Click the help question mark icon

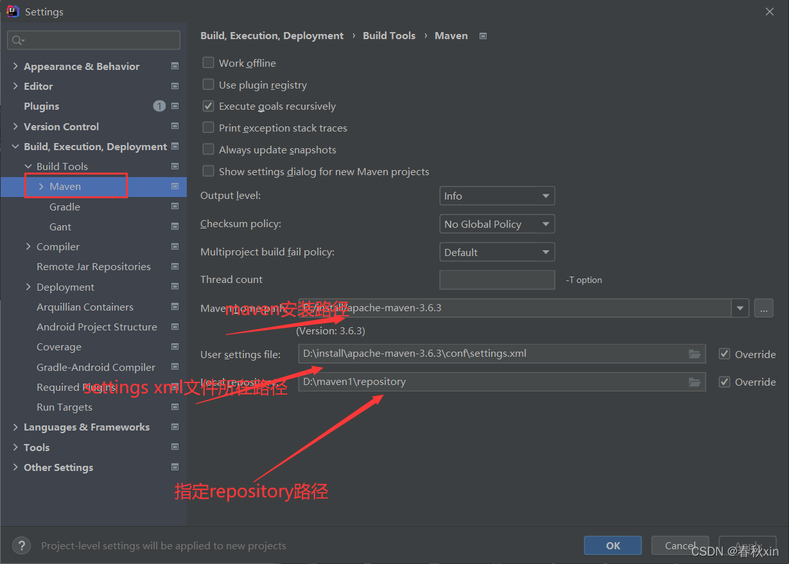click(21, 545)
